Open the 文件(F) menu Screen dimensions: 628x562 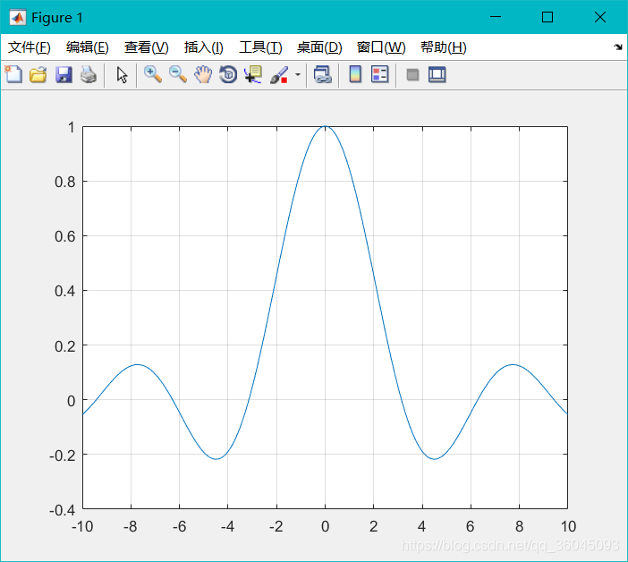pyautogui.click(x=30, y=47)
